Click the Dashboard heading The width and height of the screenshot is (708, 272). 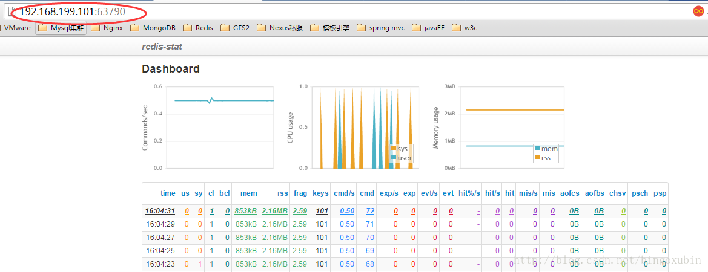171,69
